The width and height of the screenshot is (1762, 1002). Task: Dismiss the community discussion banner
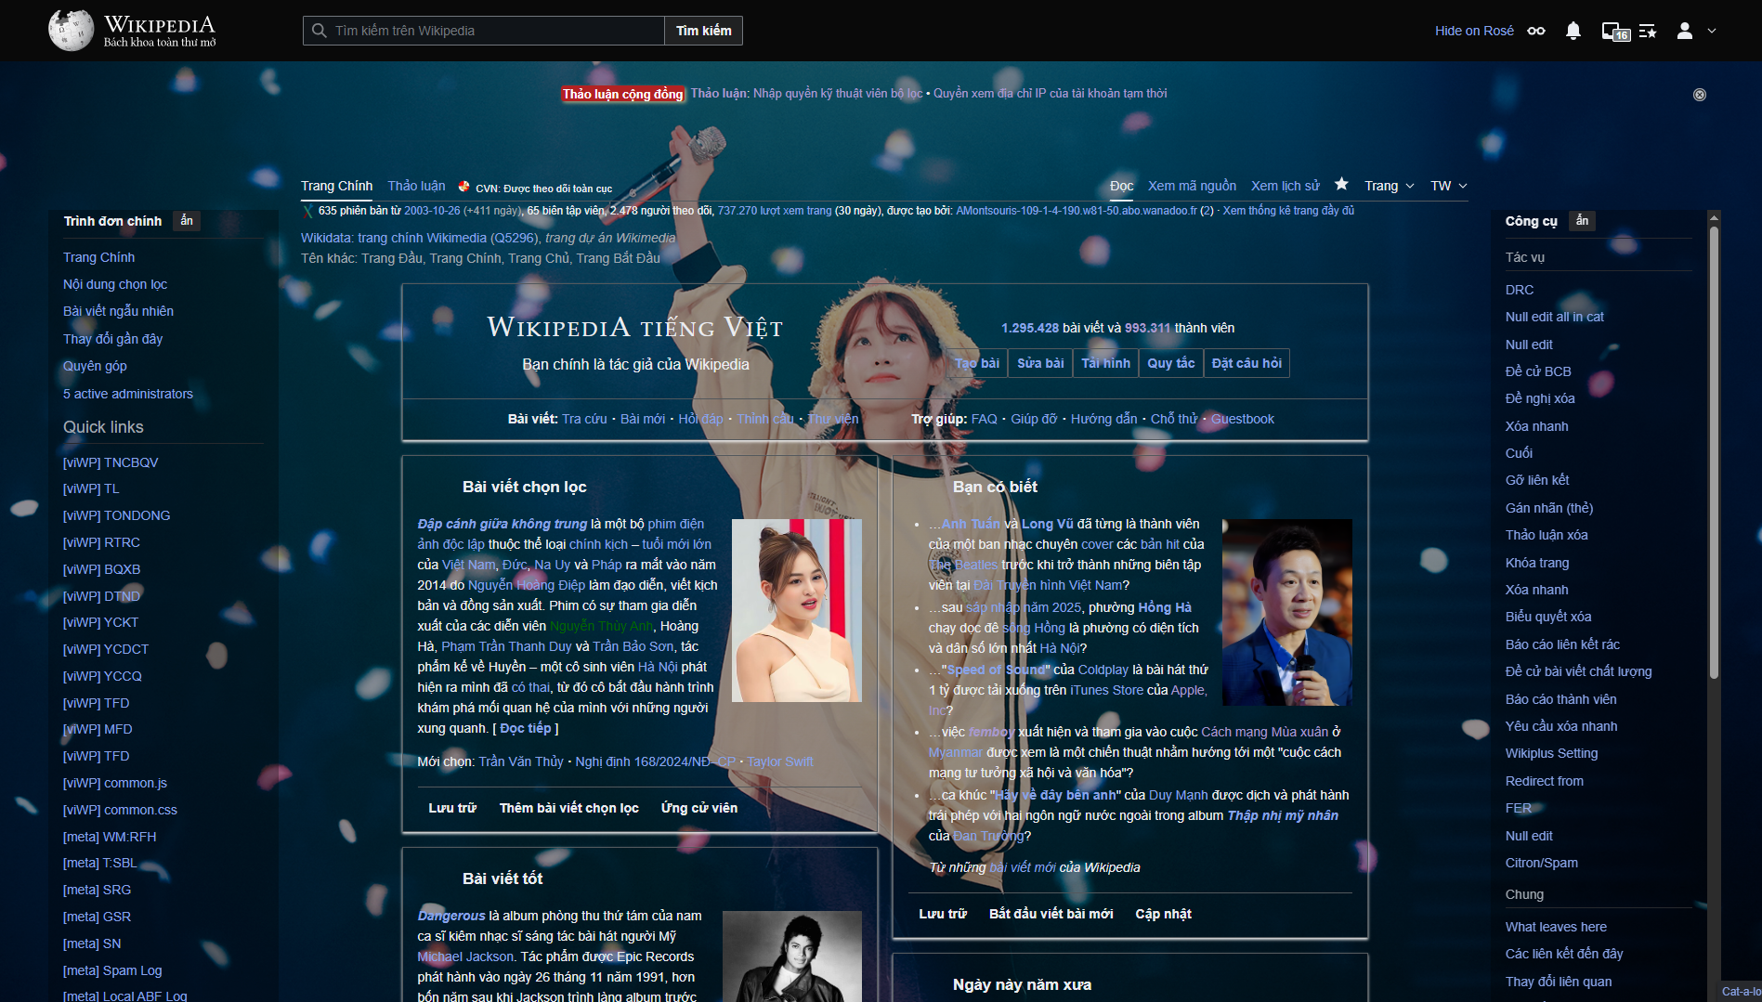1700,95
